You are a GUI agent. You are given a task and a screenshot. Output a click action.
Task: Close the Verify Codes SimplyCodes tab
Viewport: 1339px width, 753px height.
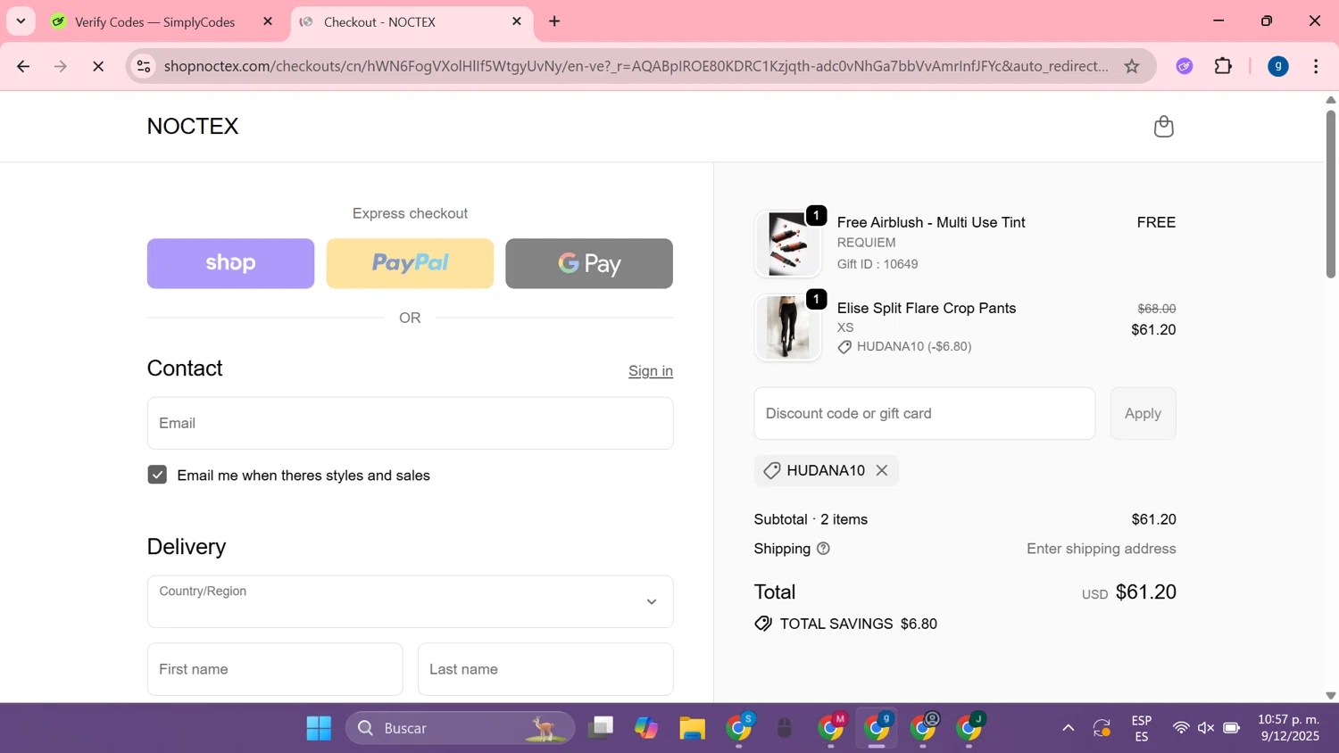[x=268, y=21]
